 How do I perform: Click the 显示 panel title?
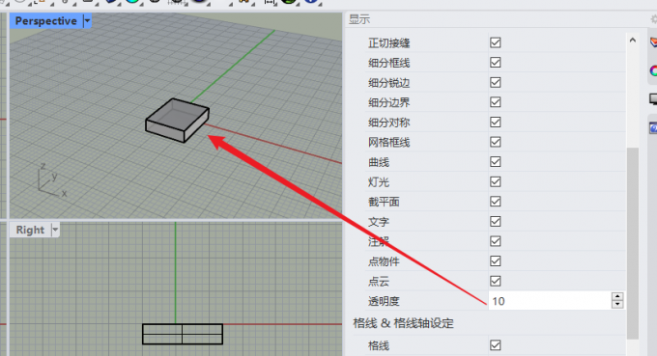pos(359,19)
